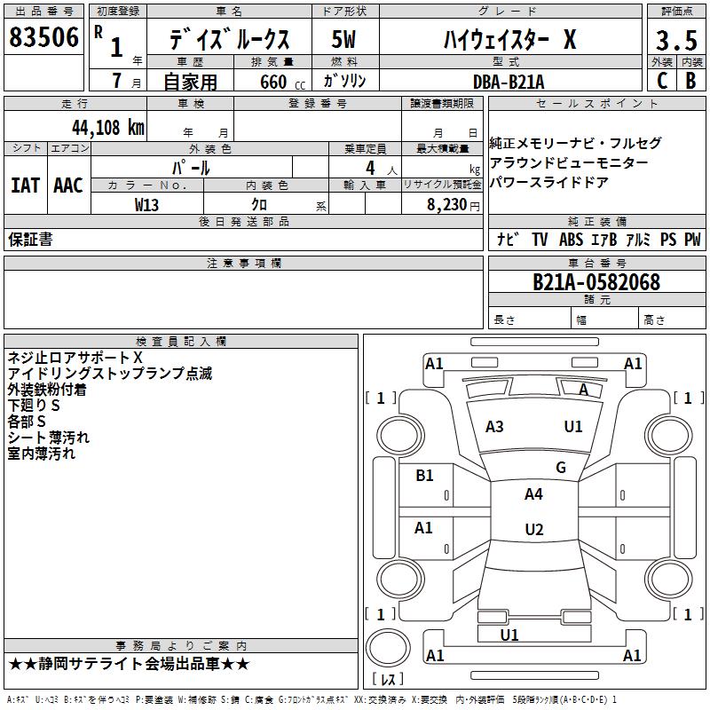Click the 注意事項欄 header
710x710 pixels.
[x=243, y=263]
